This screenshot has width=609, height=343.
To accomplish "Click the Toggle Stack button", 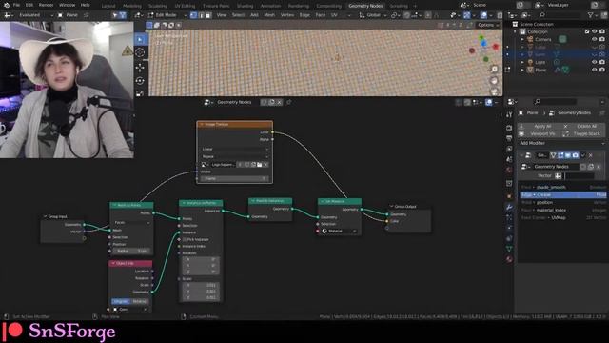I will pyautogui.click(x=583, y=133).
